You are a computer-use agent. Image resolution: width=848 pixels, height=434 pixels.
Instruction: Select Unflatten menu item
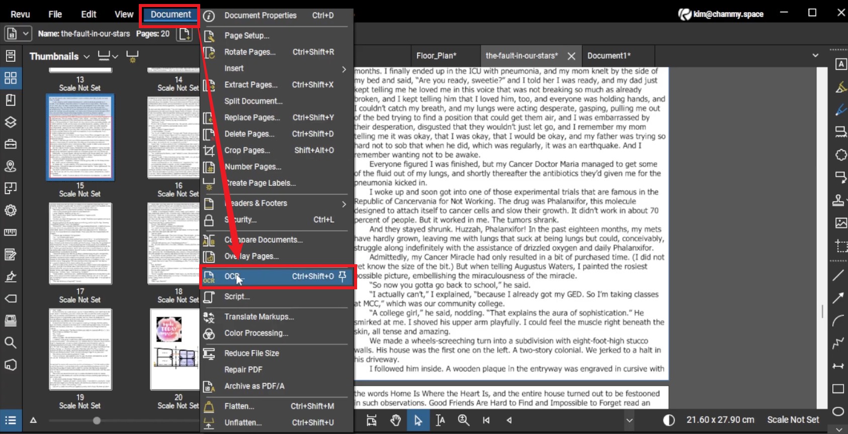coord(276,423)
